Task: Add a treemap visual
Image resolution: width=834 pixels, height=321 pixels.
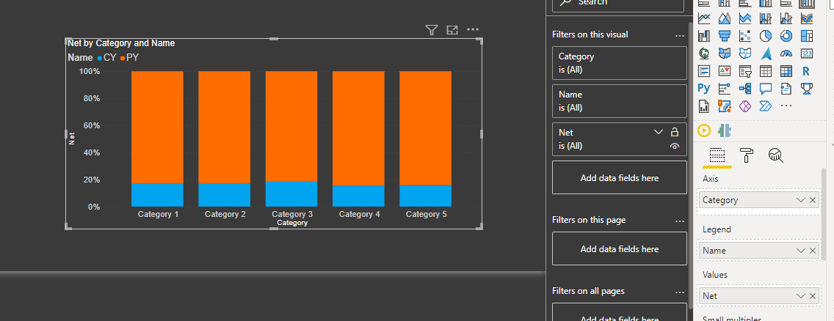Action: pos(806,36)
